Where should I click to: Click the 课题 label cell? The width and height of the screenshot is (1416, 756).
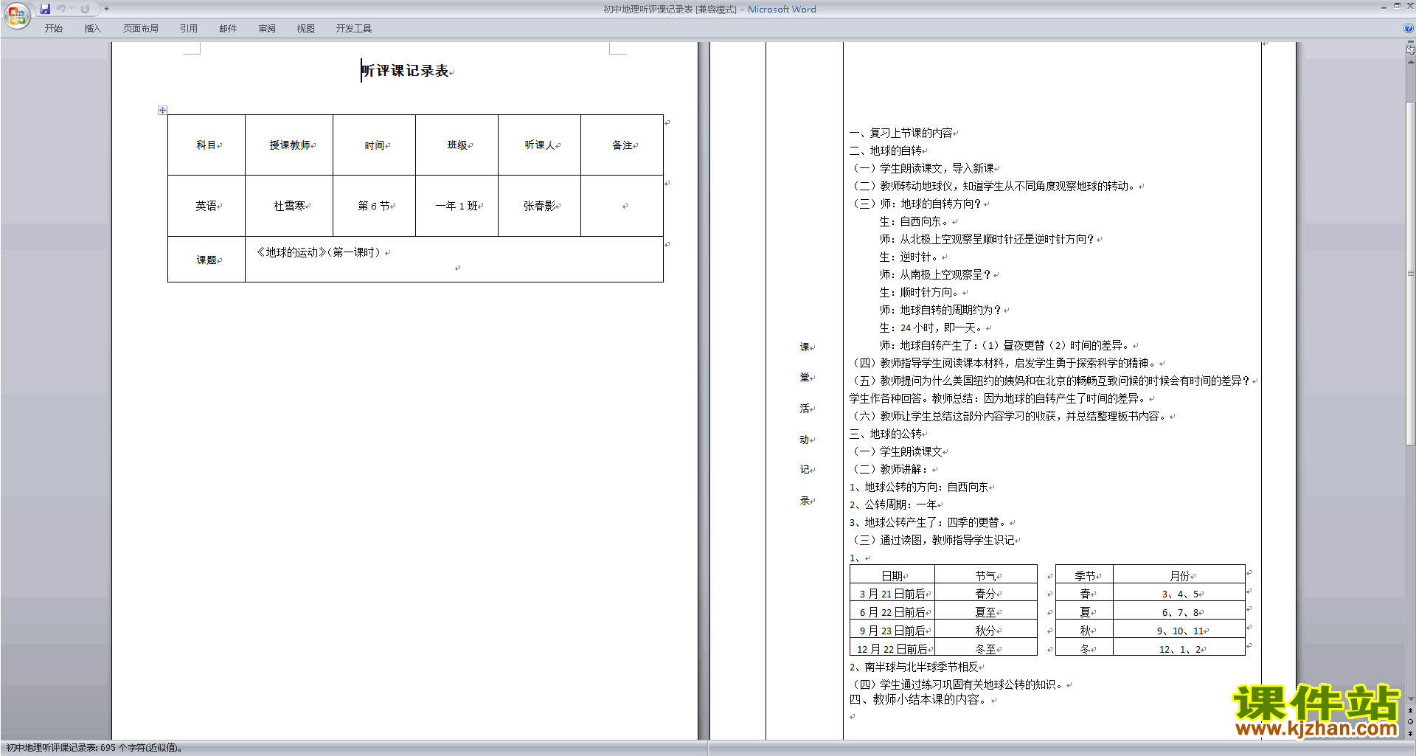[x=206, y=260]
